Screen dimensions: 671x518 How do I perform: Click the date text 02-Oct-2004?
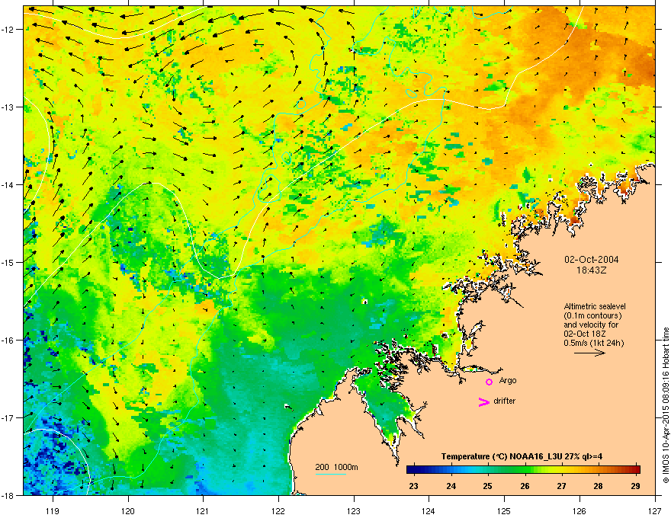(x=592, y=260)
